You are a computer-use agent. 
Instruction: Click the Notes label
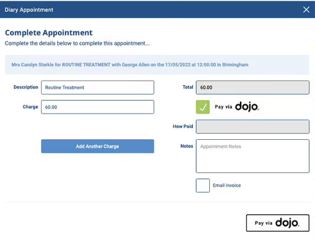[x=187, y=146]
